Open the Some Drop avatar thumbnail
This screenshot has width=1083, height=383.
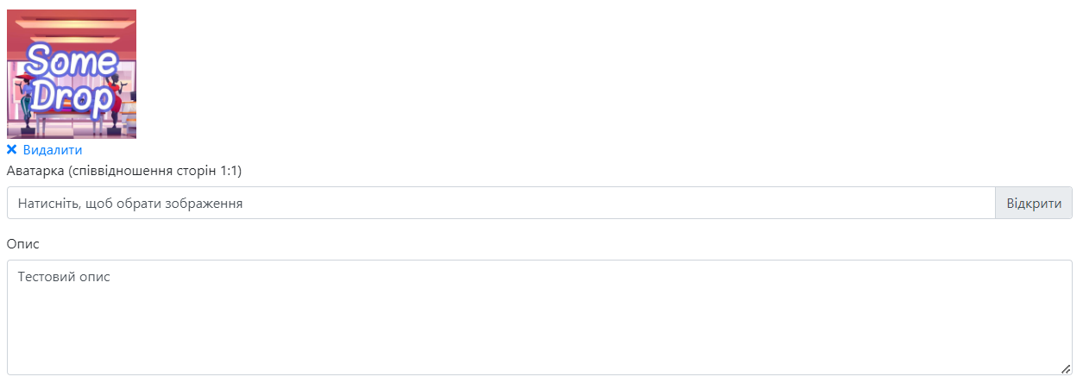coord(72,74)
